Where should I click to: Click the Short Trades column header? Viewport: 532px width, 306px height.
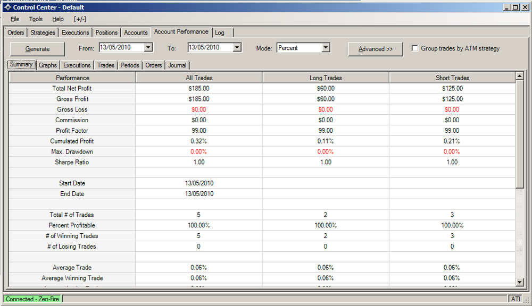tap(452, 78)
